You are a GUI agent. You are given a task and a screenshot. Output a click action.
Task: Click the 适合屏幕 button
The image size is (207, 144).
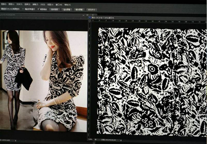pos(67,10)
